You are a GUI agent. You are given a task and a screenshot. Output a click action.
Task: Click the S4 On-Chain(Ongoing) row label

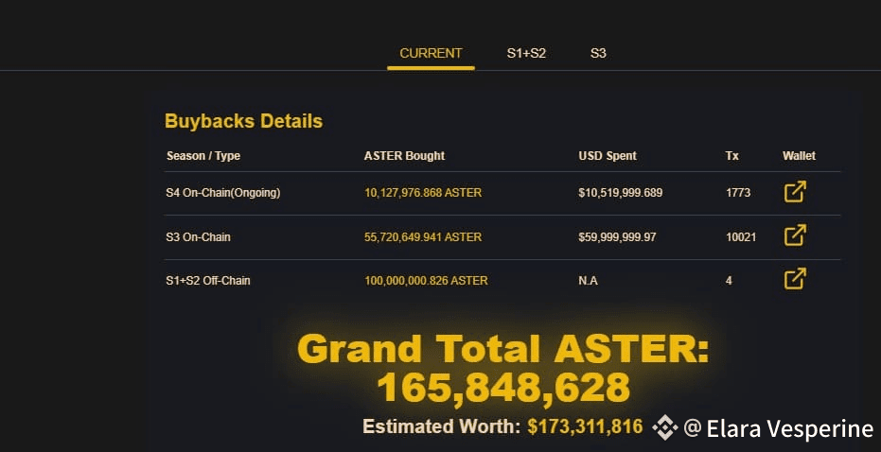coord(223,193)
